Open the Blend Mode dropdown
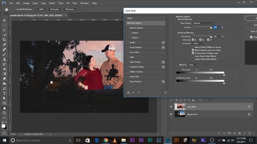Screen dimensions: 257x144 pyautogui.click(x=203, y=23)
